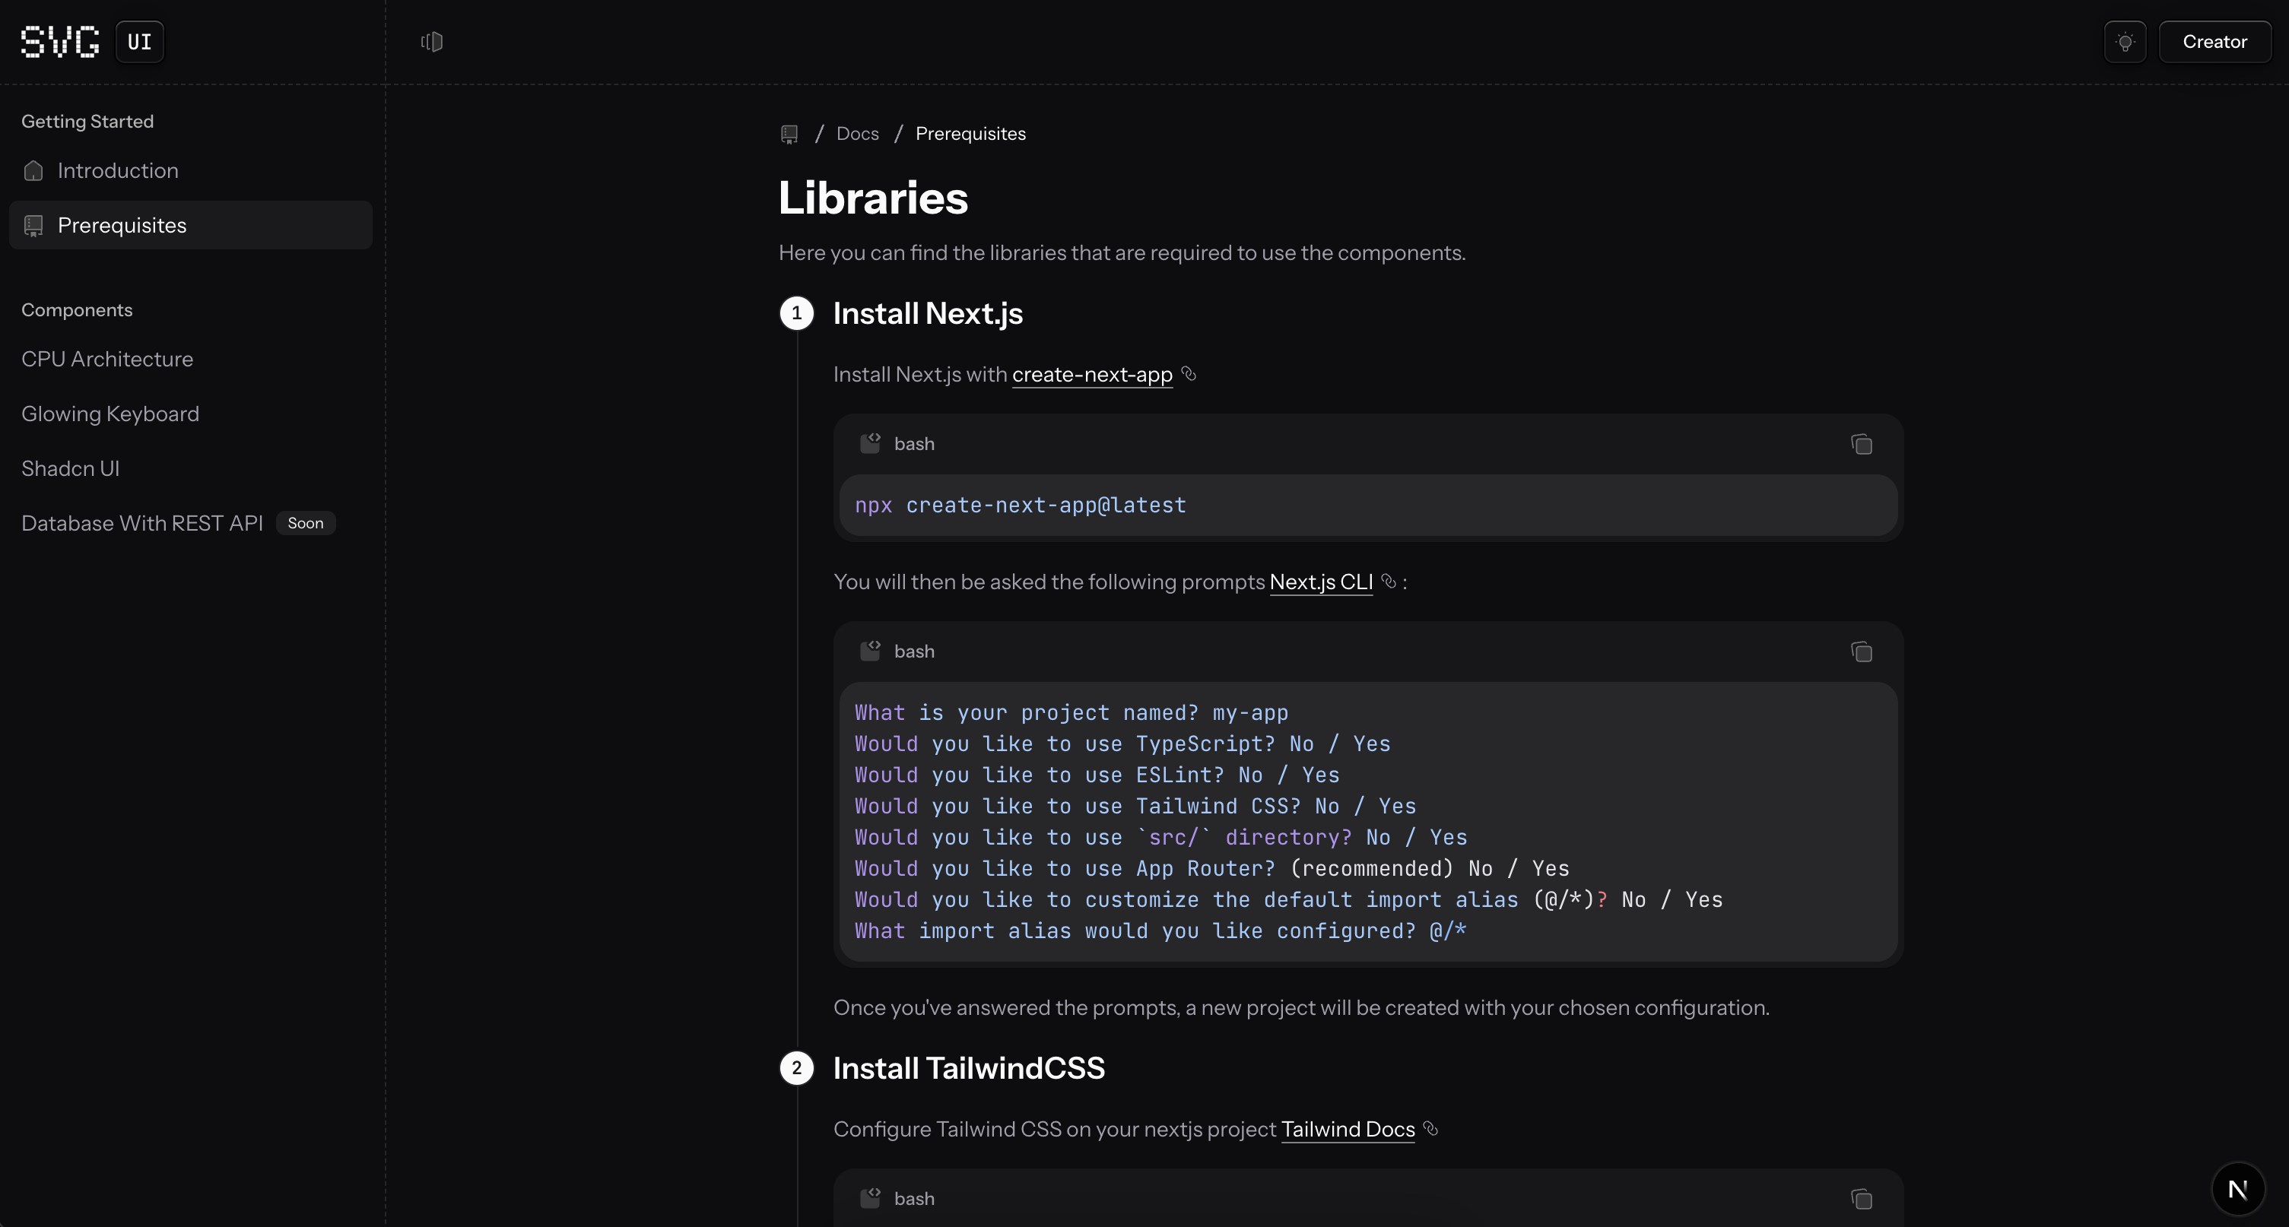The width and height of the screenshot is (2289, 1227).
Task: Click Prerequisites in the breadcrumb
Action: coord(970,134)
